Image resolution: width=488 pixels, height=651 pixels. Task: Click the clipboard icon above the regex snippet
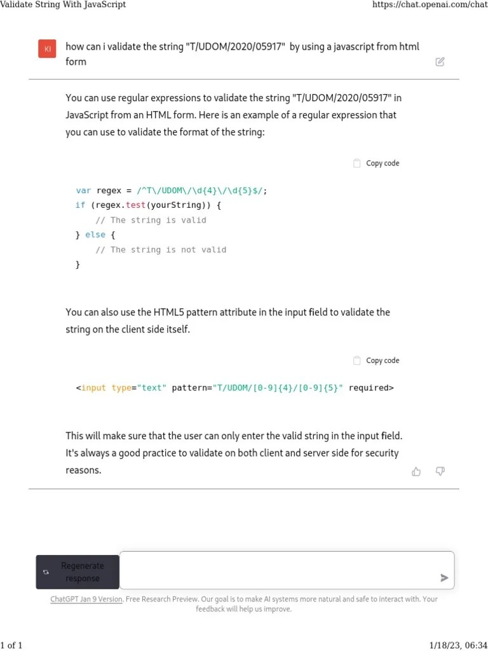coord(356,163)
